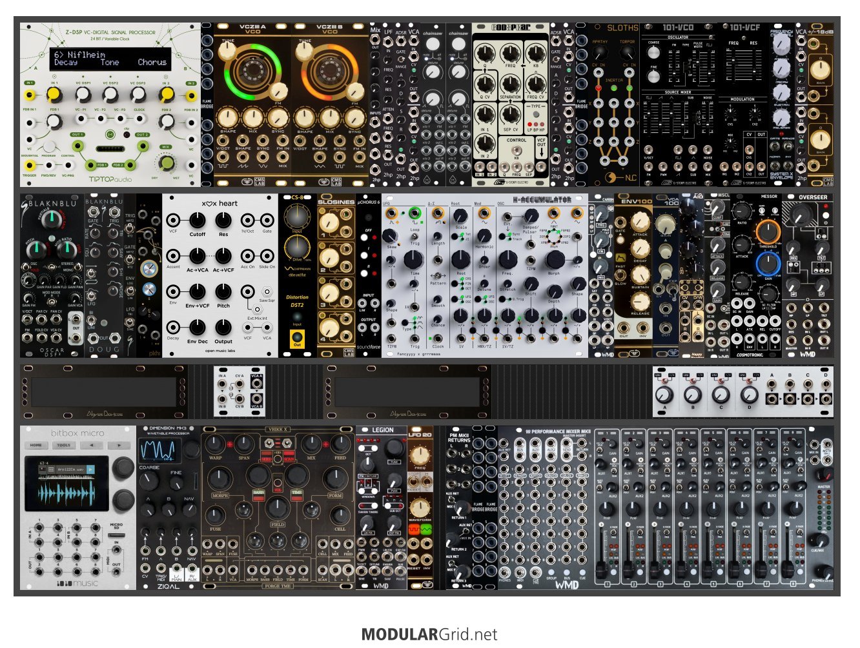The width and height of the screenshot is (860, 648).
Task: Click the green sine-wave button on LFO 20
Action: (426, 529)
